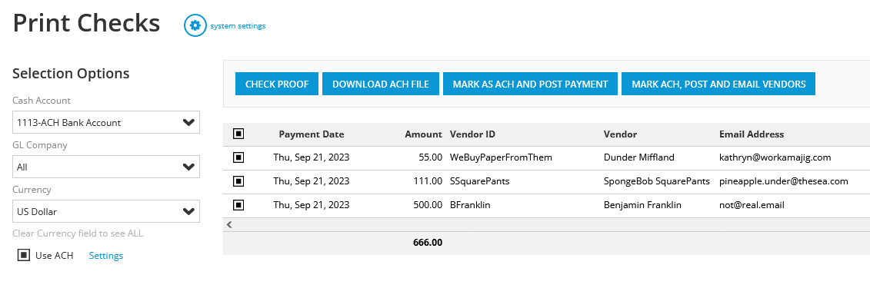Viewport: 870px width, 298px height.
Task: Click the Amount column header
Action: (x=423, y=134)
